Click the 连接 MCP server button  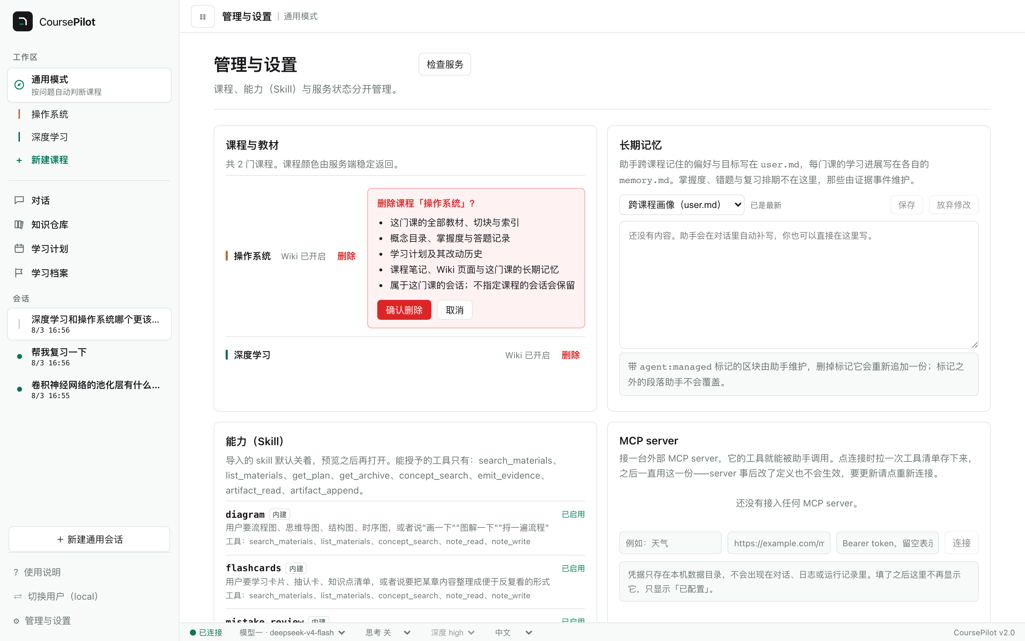tap(961, 543)
